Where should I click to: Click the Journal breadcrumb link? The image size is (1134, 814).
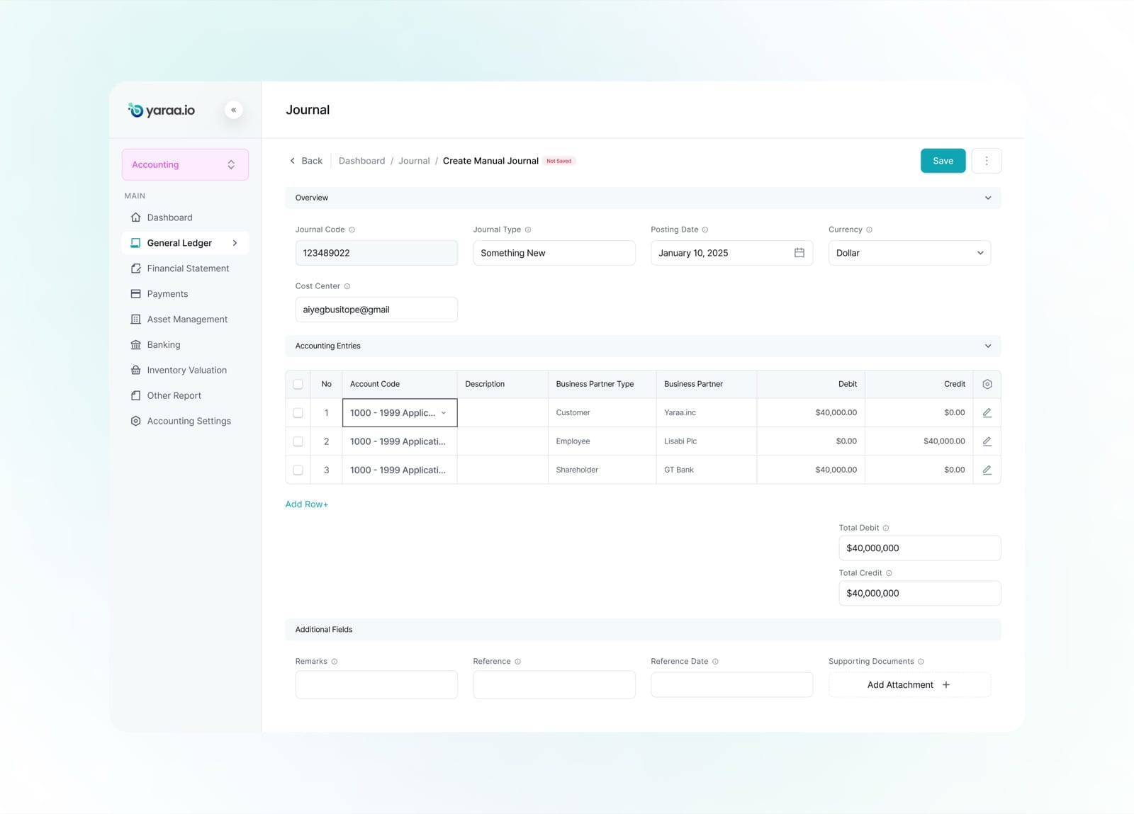(x=414, y=161)
